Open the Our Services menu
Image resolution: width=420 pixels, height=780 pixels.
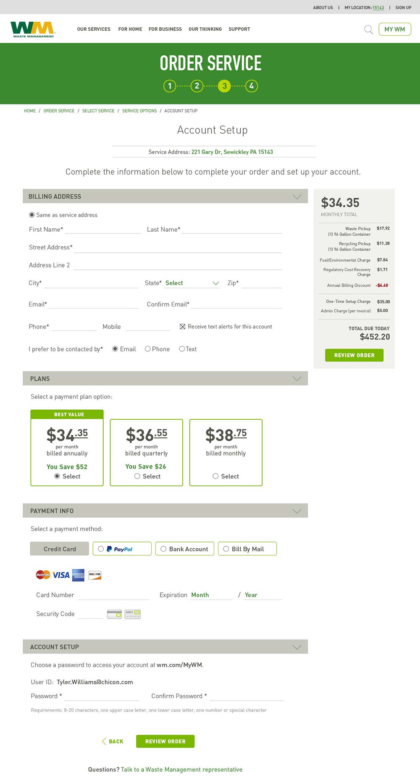(x=94, y=29)
